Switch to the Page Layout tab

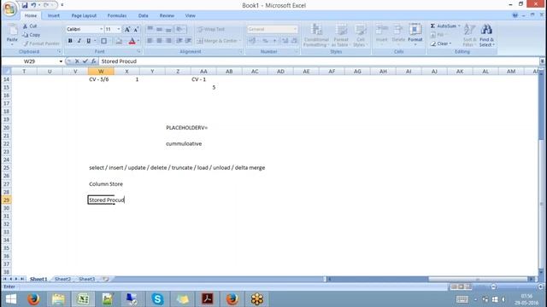coord(84,15)
